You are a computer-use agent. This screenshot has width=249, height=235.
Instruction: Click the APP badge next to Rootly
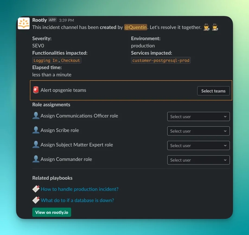point(52,20)
